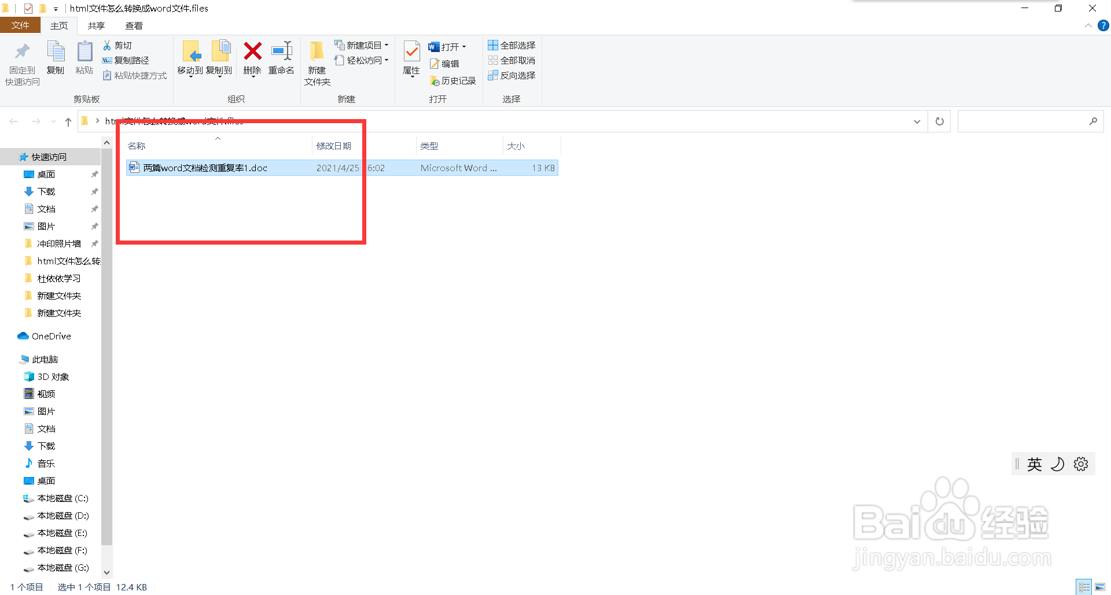Toggle input method 英 language indicator
Image resolution: width=1111 pixels, height=595 pixels.
(x=1035, y=464)
